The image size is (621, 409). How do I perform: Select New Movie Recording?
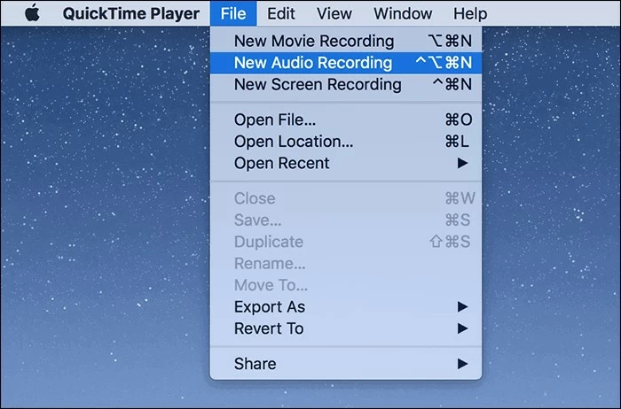pos(313,41)
